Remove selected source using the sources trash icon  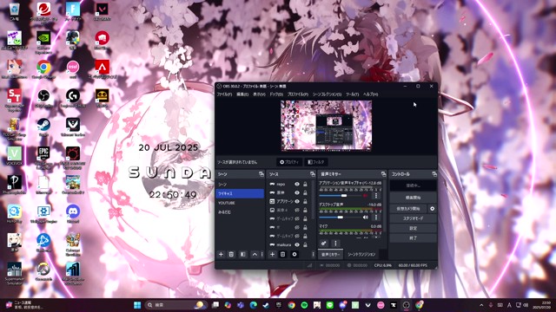coord(282,254)
